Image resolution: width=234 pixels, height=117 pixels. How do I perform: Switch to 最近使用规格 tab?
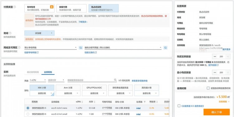(x=33, y=72)
